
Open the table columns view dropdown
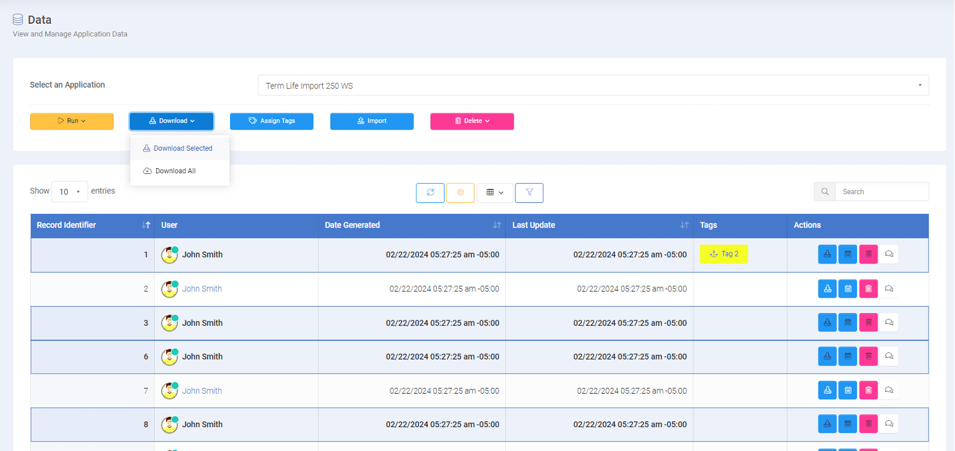pyautogui.click(x=495, y=193)
